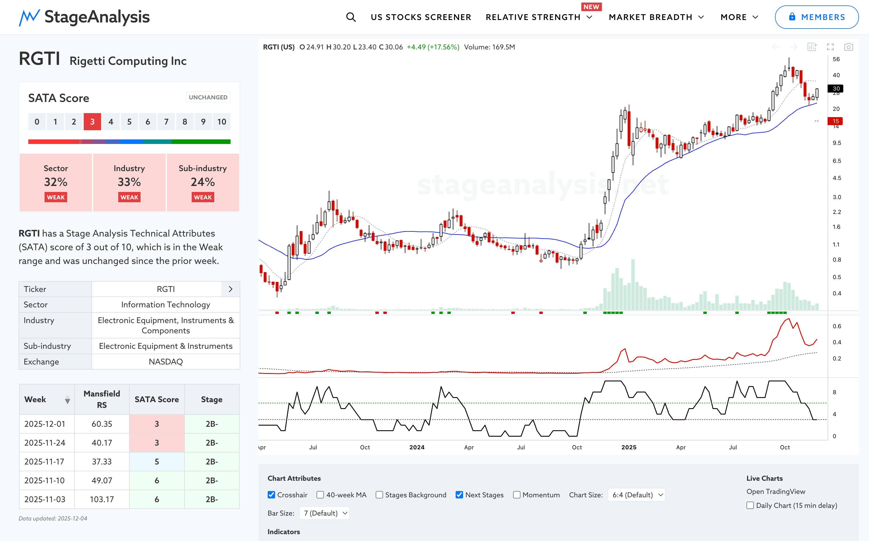Expand the RGTI ticker row chevron
Image resolution: width=869 pixels, height=541 pixels.
coord(231,289)
